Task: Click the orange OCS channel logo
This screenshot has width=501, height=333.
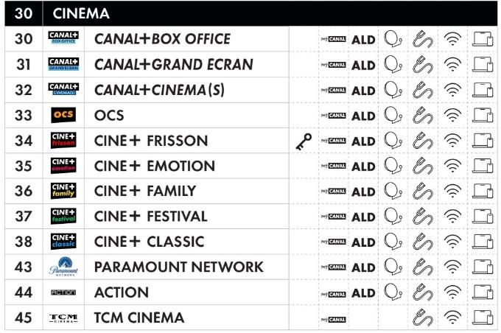Action: click(x=63, y=115)
